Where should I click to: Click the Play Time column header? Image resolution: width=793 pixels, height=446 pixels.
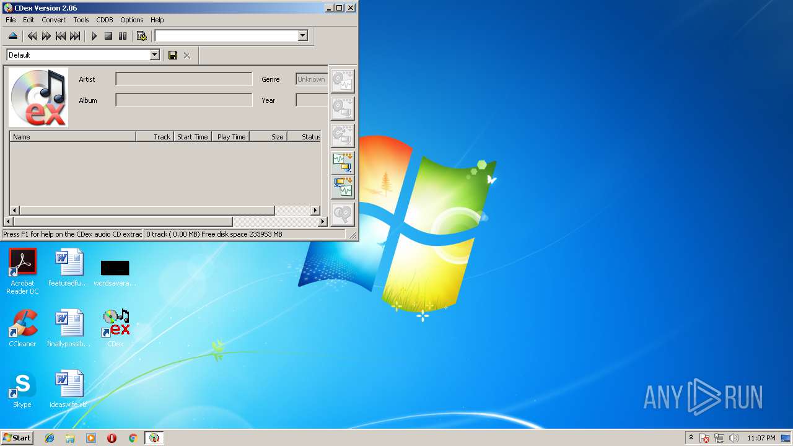230,137
